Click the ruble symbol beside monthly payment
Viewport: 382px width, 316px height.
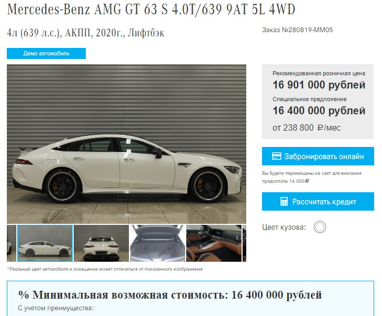320,128
